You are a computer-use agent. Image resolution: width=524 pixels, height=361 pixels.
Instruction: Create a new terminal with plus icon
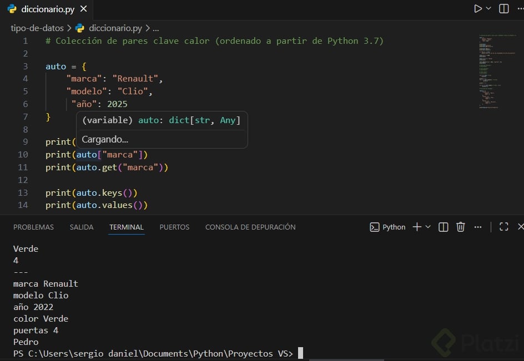(417, 227)
